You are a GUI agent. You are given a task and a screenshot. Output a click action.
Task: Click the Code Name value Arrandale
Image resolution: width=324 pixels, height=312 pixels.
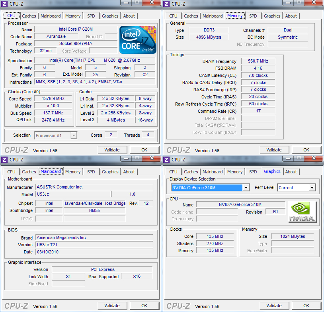(56, 36)
